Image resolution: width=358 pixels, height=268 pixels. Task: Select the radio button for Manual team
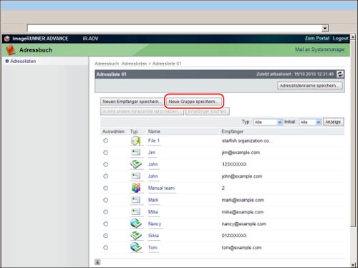pyautogui.click(x=105, y=188)
